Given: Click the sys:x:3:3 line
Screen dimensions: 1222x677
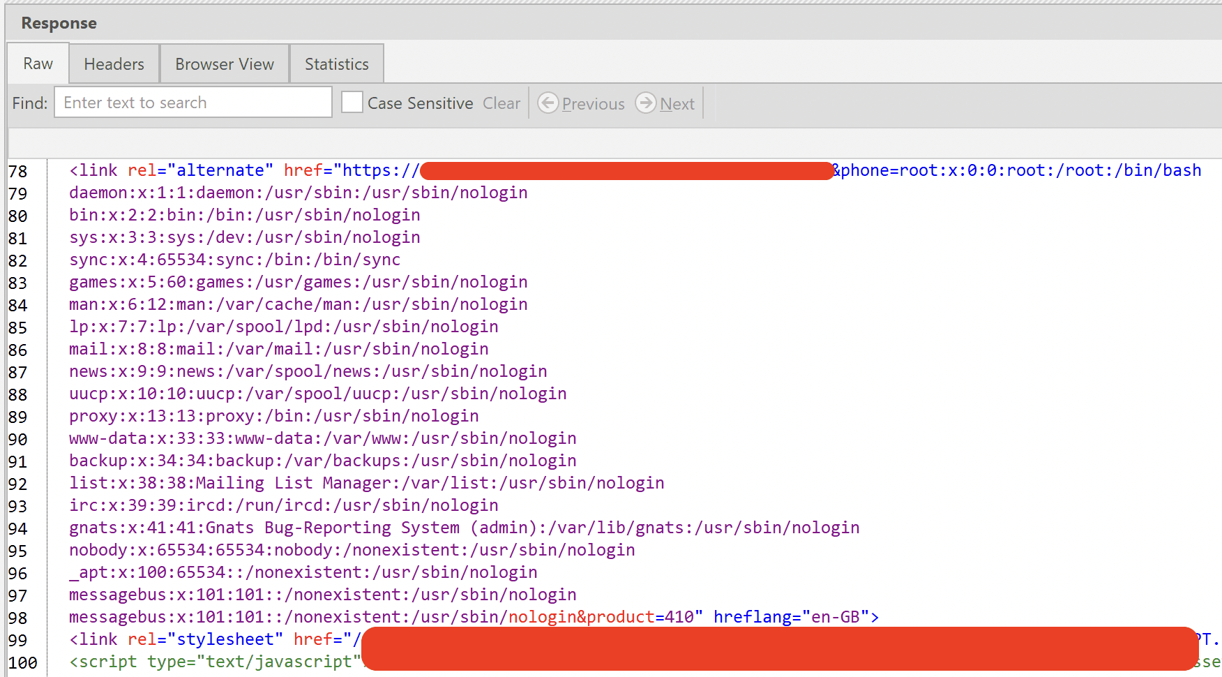Looking at the screenshot, I should coord(244,237).
